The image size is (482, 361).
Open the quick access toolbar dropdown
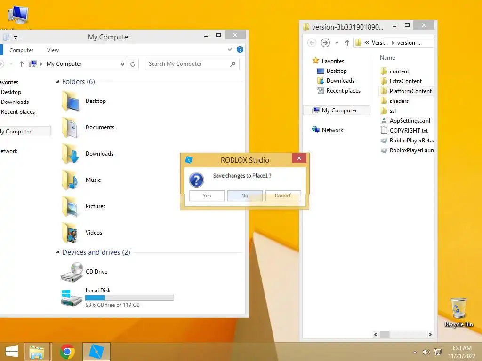pyautogui.click(x=15, y=38)
